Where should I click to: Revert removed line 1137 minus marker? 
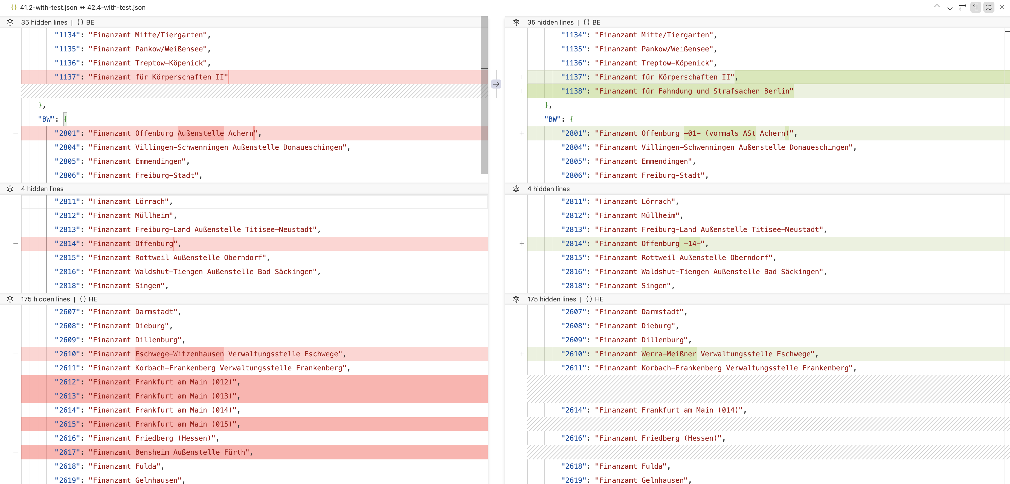pos(16,77)
